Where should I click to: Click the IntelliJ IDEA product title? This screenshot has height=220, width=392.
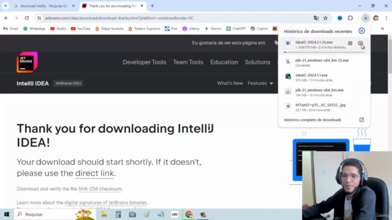click(32, 83)
